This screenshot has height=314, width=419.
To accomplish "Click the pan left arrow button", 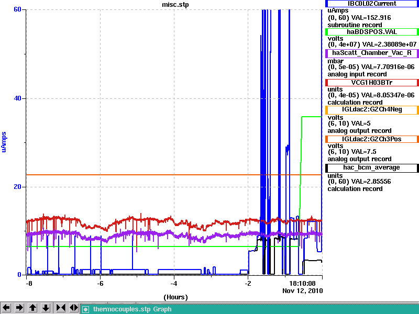I will (x=6, y=308).
